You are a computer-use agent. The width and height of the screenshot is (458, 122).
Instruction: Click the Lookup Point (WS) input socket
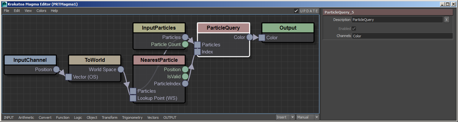[133, 98]
